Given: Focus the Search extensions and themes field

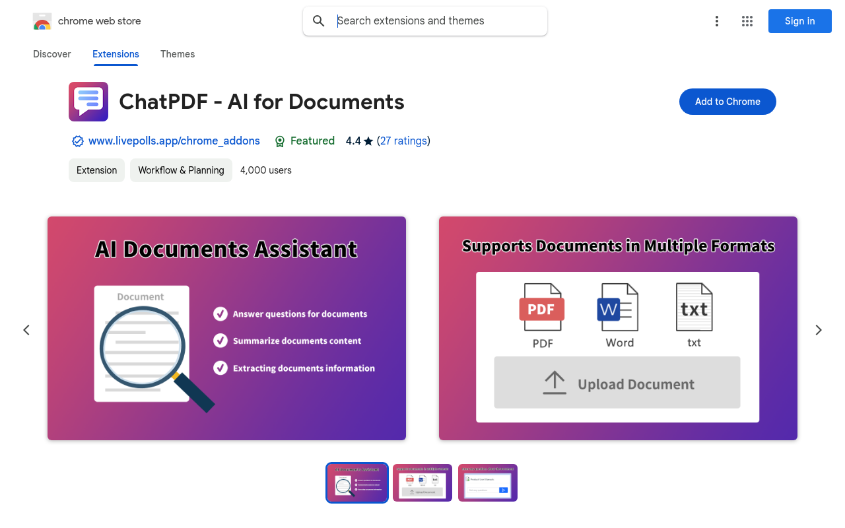Looking at the screenshot, I should point(436,21).
